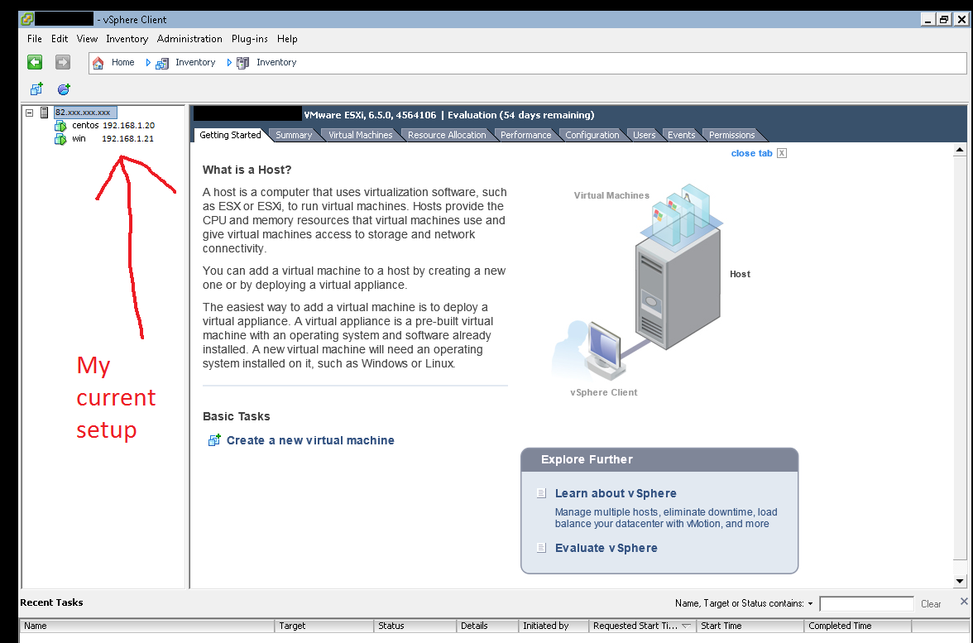
Task: Open the Help menu
Action: pos(287,38)
